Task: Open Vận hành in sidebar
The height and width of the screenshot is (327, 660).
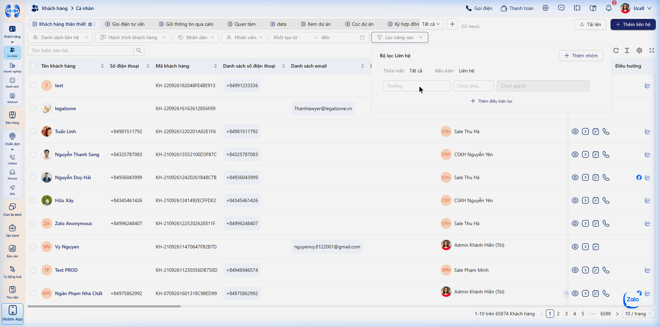Action: tap(12, 231)
